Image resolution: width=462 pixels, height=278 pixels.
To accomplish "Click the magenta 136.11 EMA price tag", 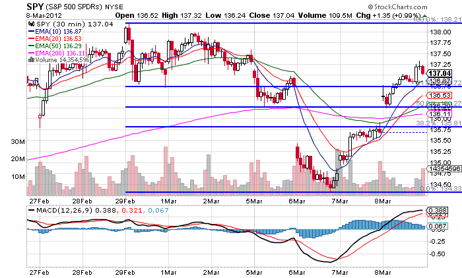I will pos(440,114).
